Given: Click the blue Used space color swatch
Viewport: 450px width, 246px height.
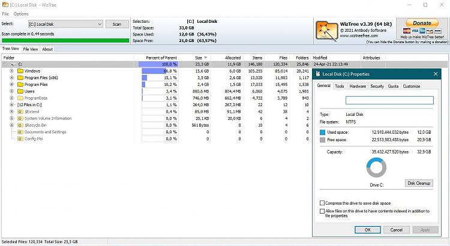Looking at the screenshot, I should click(x=322, y=133).
